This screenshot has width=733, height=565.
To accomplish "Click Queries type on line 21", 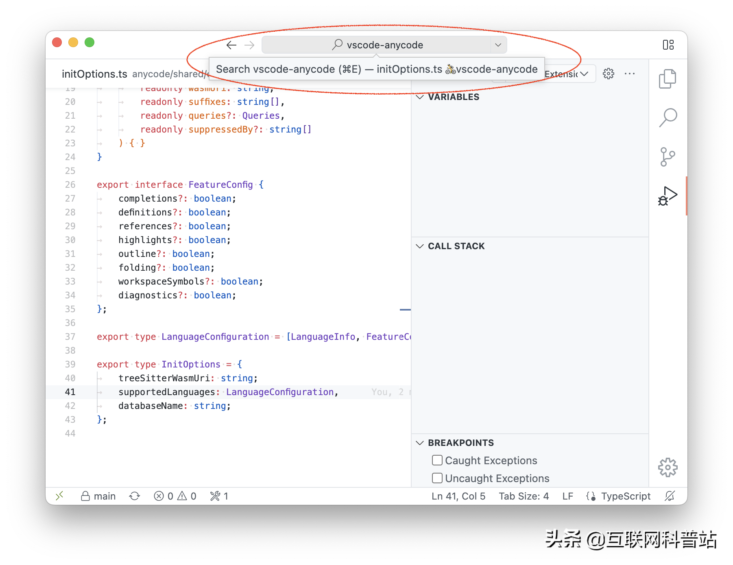I will tap(261, 115).
